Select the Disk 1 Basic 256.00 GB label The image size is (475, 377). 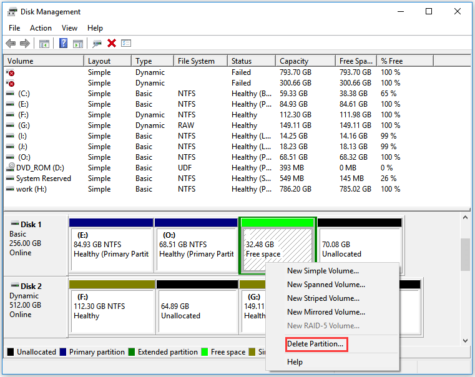(36, 245)
